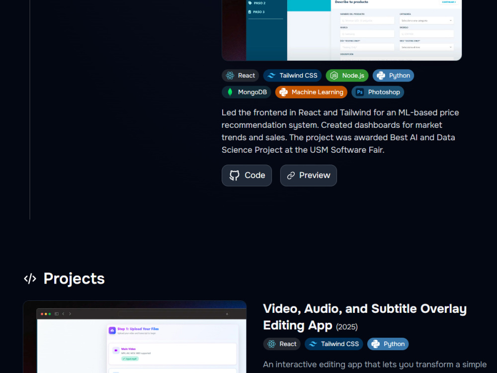This screenshot has width=497, height=373.
Task: Open the Preview link button
Action: tap(309, 176)
